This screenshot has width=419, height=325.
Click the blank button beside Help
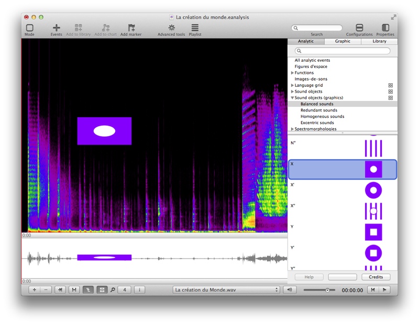(343, 277)
